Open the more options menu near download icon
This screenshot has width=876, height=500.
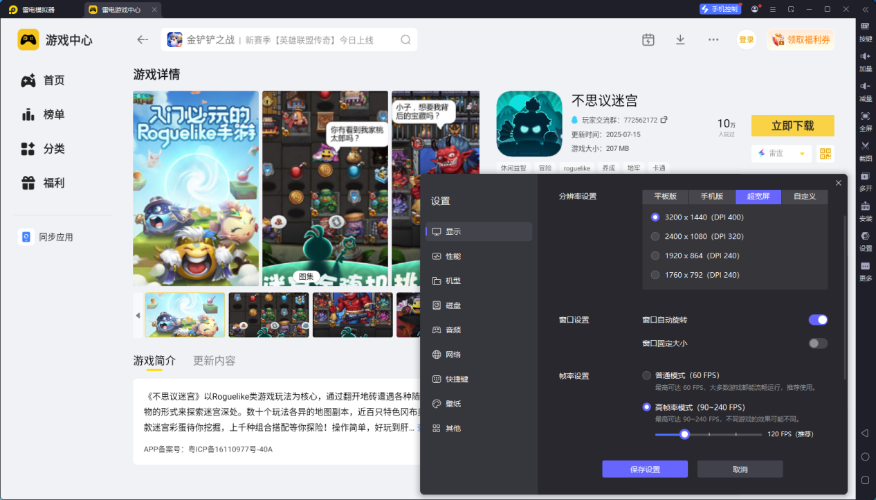pyautogui.click(x=713, y=39)
